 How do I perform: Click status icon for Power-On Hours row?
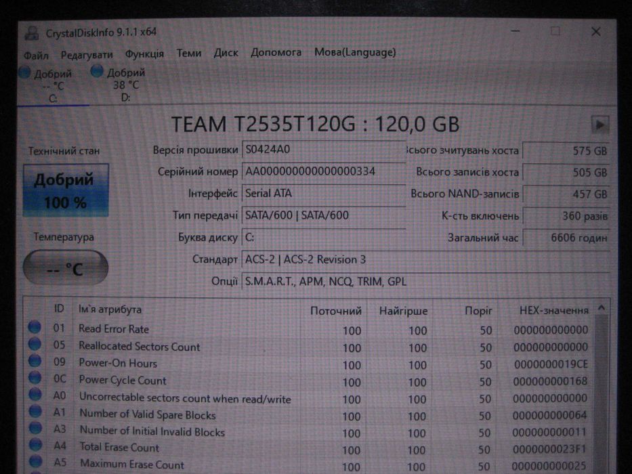[35, 361]
